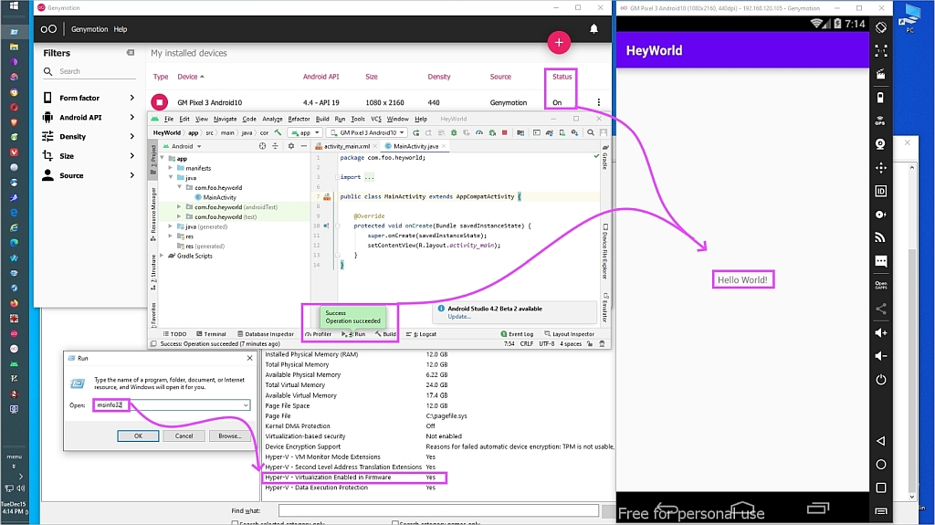The image size is (935, 525).
Task: Click the Make Project hammer icon
Action: tap(278, 132)
